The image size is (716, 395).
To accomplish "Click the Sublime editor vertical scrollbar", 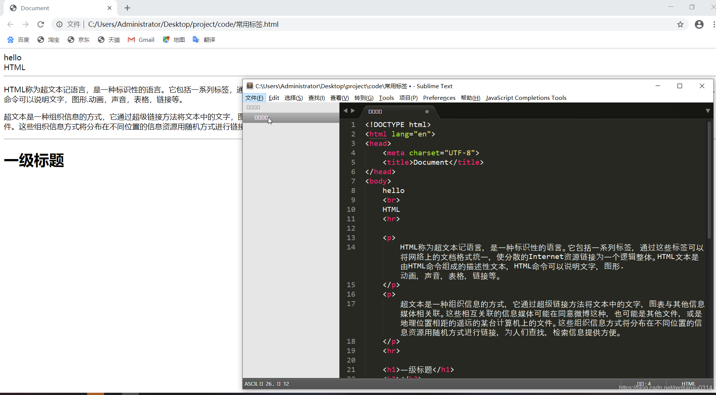I will click(x=709, y=180).
